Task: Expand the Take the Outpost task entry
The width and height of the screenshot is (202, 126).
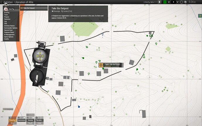Action: 34,8
